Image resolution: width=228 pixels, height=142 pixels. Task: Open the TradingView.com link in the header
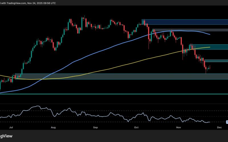(x=17, y=3)
